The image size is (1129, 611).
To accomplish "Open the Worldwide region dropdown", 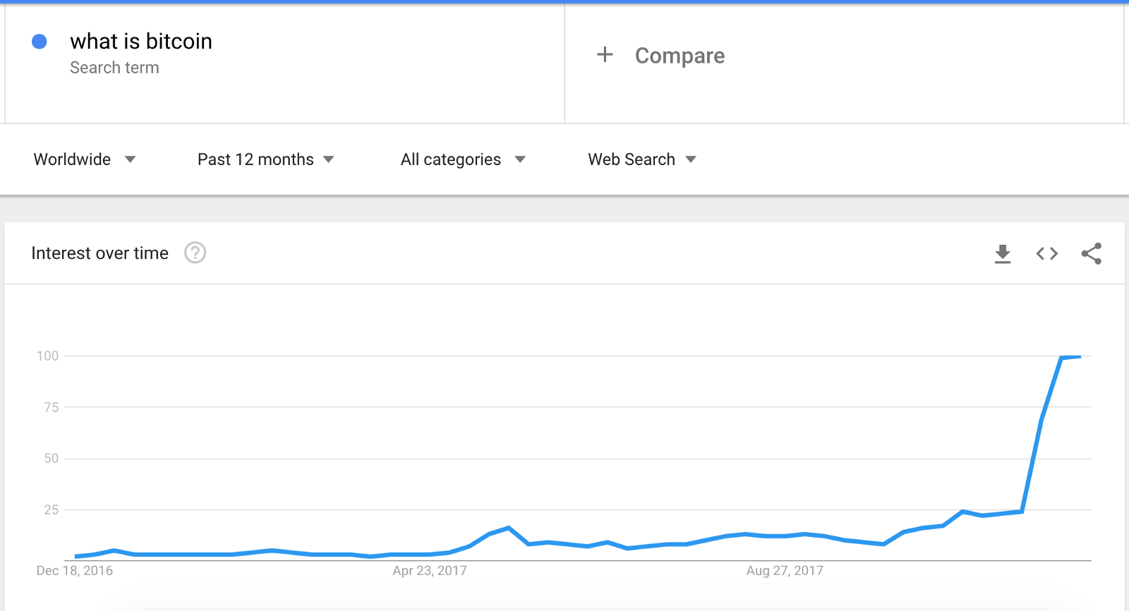I will pos(73,159).
